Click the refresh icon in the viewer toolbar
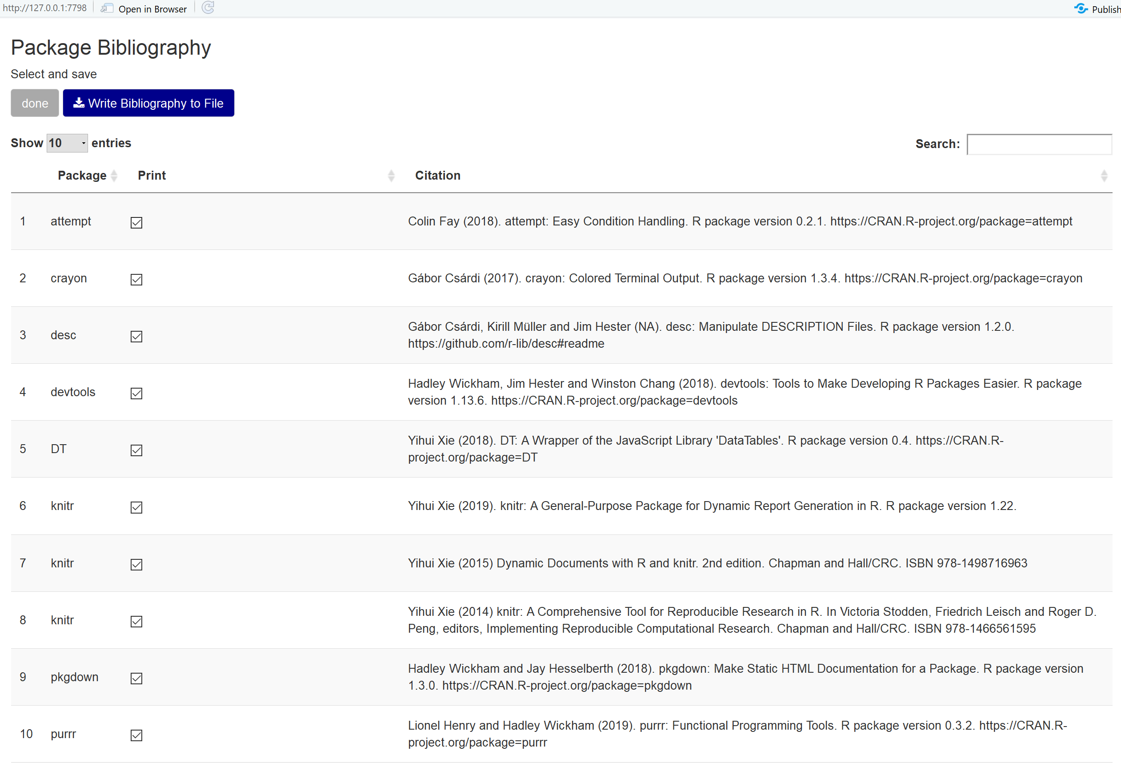The width and height of the screenshot is (1121, 763). [208, 8]
